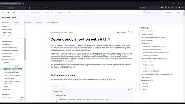The width and height of the screenshot is (185, 104).
Task: Open the Jetpack menu item
Action: click(x=60, y=12)
